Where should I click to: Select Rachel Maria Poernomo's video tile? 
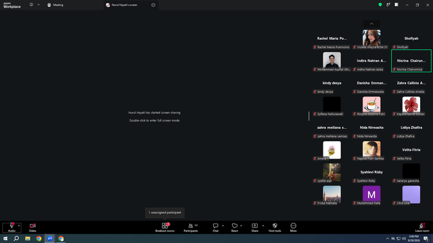[332, 38]
